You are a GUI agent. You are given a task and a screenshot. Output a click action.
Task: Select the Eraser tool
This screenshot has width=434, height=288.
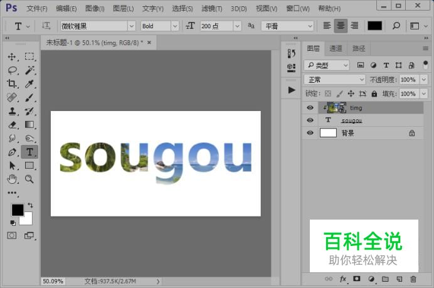pos(12,125)
